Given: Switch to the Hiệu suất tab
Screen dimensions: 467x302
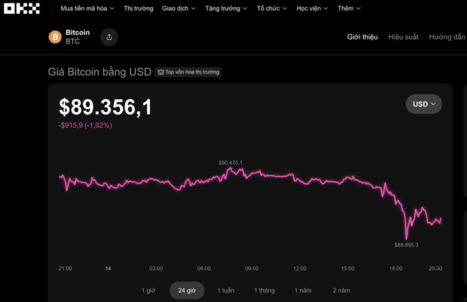Looking at the screenshot, I should click(x=403, y=37).
